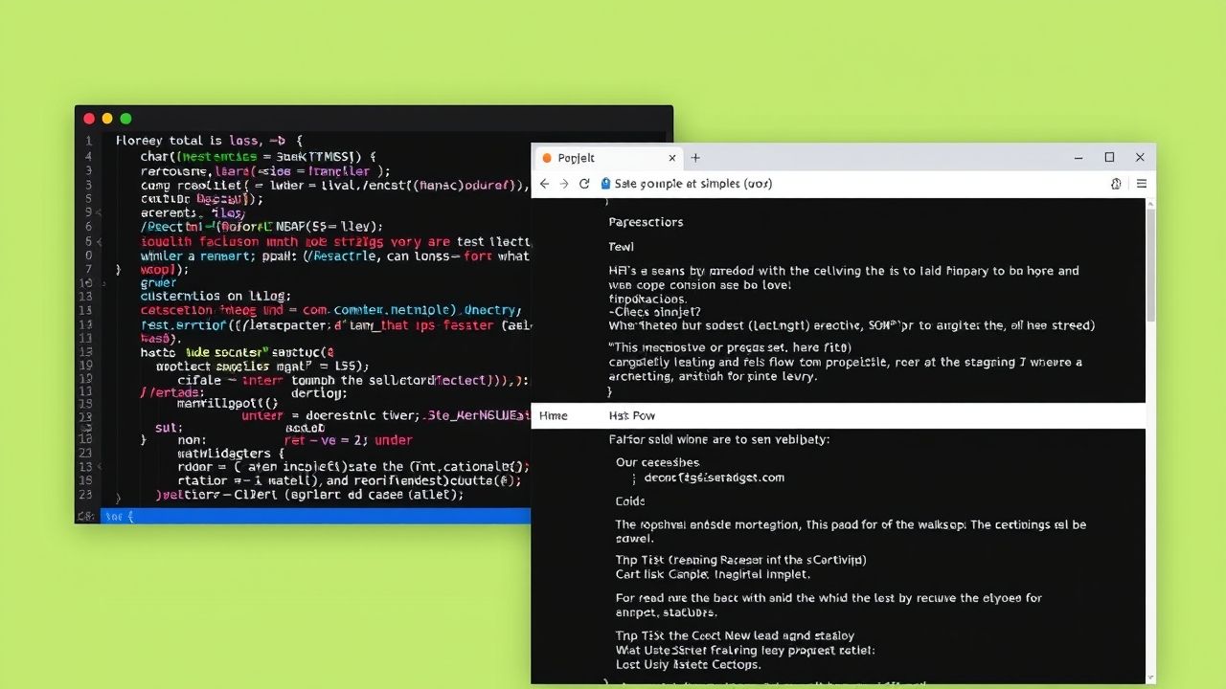Viewport: 1226px width, 689px height.
Task: Click the Colds heading in the page content
Action: pos(629,500)
